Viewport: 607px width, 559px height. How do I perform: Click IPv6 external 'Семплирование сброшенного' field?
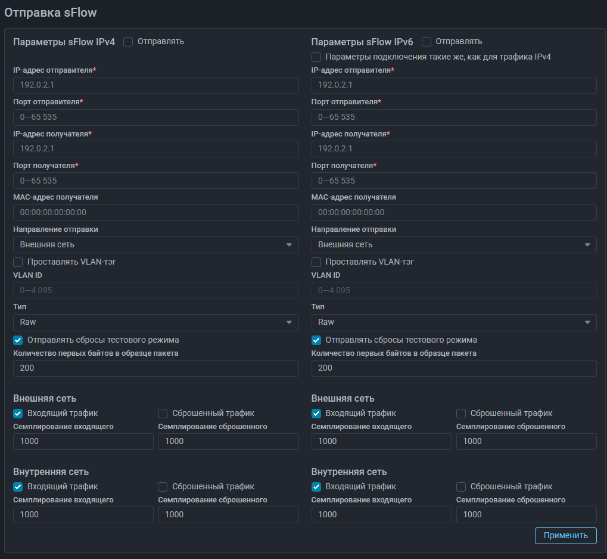point(526,442)
